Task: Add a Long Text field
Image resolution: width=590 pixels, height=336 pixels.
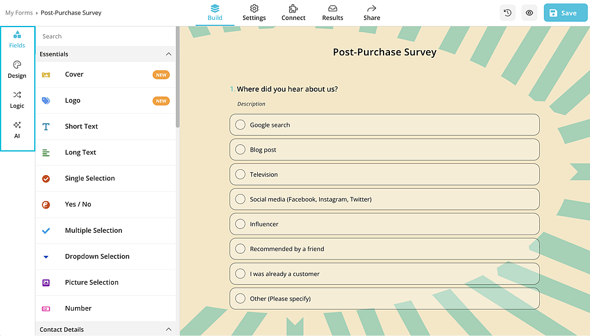Action: tap(106, 152)
